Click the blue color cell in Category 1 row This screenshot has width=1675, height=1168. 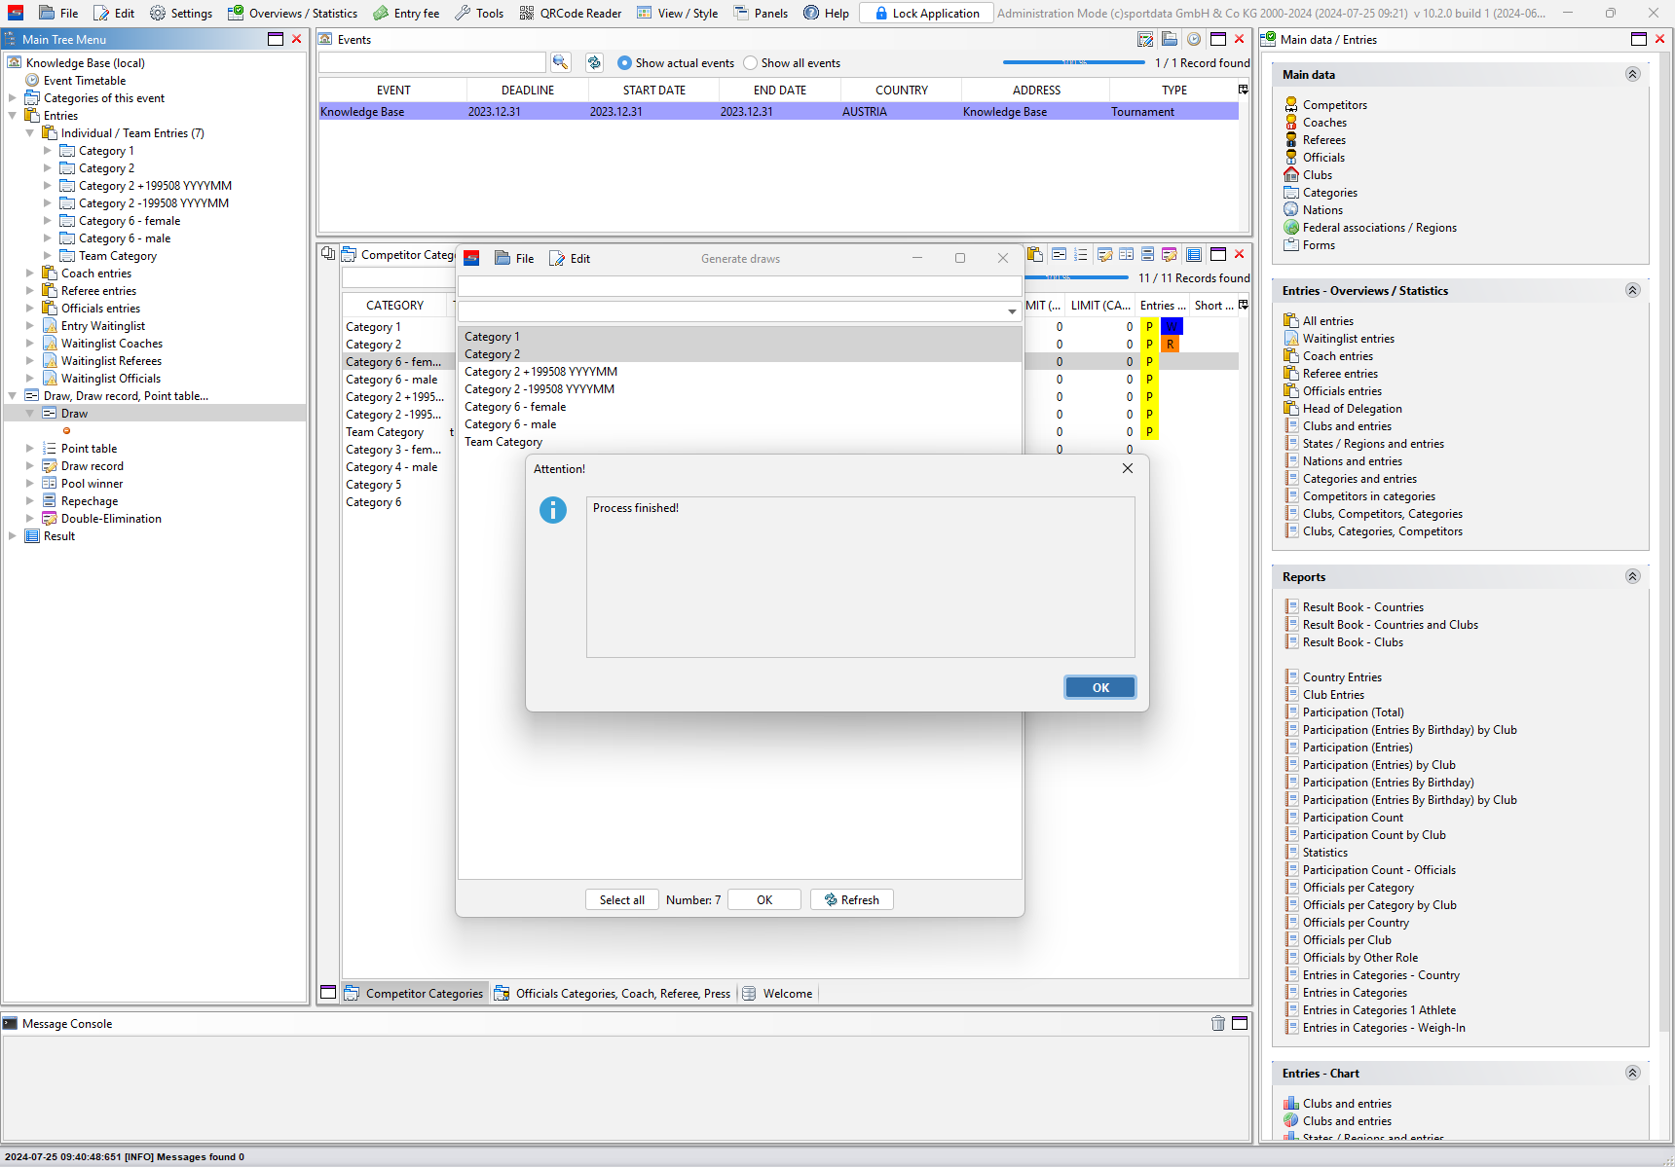click(x=1172, y=327)
